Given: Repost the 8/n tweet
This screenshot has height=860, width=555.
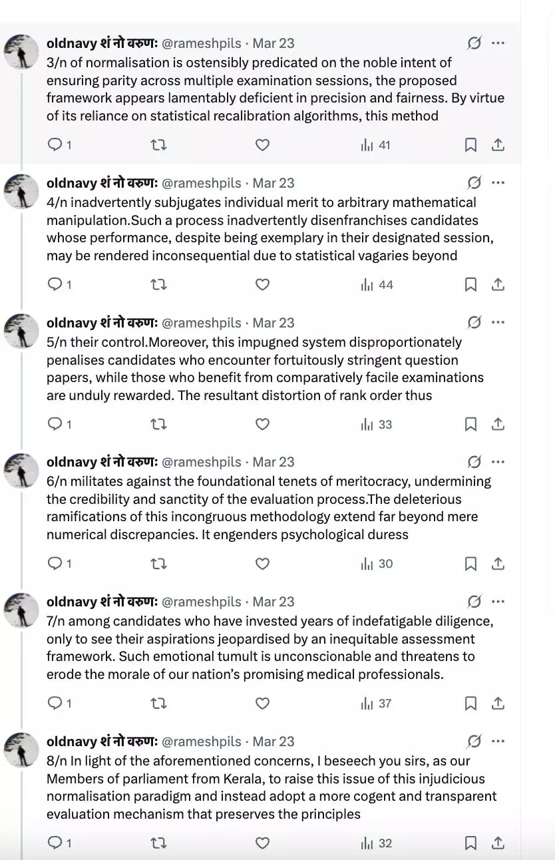Looking at the screenshot, I should (x=158, y=843).
